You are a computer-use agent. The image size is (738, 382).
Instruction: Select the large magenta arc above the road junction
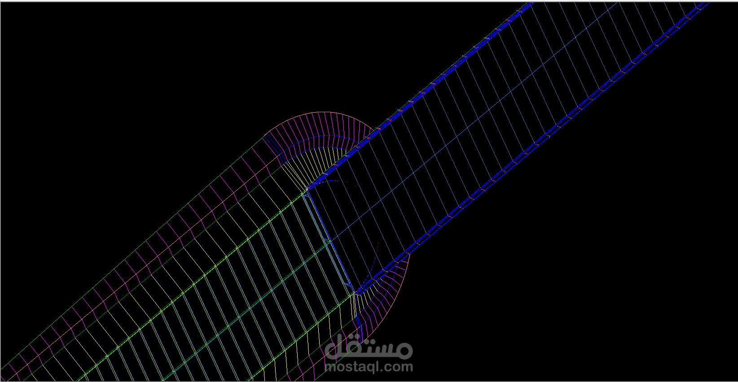coord(321,112)
